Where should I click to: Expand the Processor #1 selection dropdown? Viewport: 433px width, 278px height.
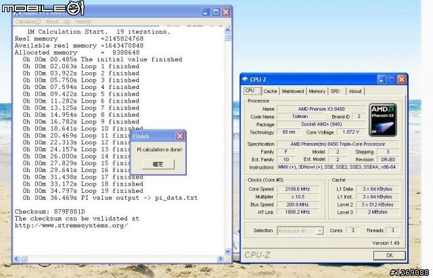[319, 231]
